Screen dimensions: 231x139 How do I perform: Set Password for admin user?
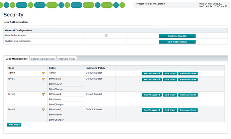pyautogui.click(x=152, y=73)
